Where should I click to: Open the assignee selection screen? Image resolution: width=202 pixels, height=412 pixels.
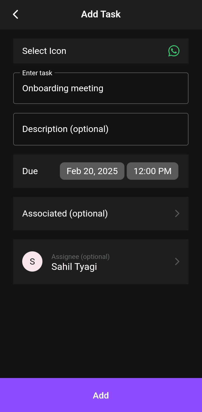tap(101, 261)
